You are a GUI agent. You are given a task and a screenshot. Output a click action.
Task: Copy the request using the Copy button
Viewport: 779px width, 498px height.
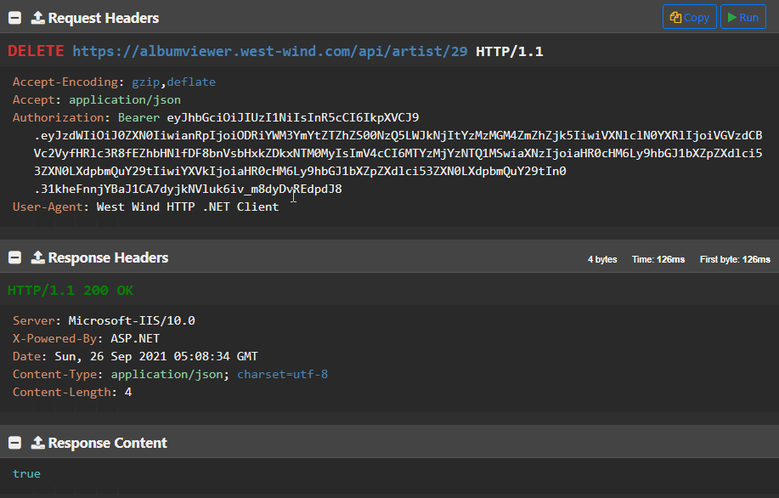tap(689, 17)
